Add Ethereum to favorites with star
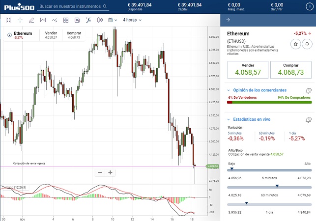This screenshot has height=221, width=316. [295, 44]
